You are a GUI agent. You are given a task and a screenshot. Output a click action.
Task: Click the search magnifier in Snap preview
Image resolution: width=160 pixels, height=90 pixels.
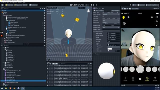(128, 17)
